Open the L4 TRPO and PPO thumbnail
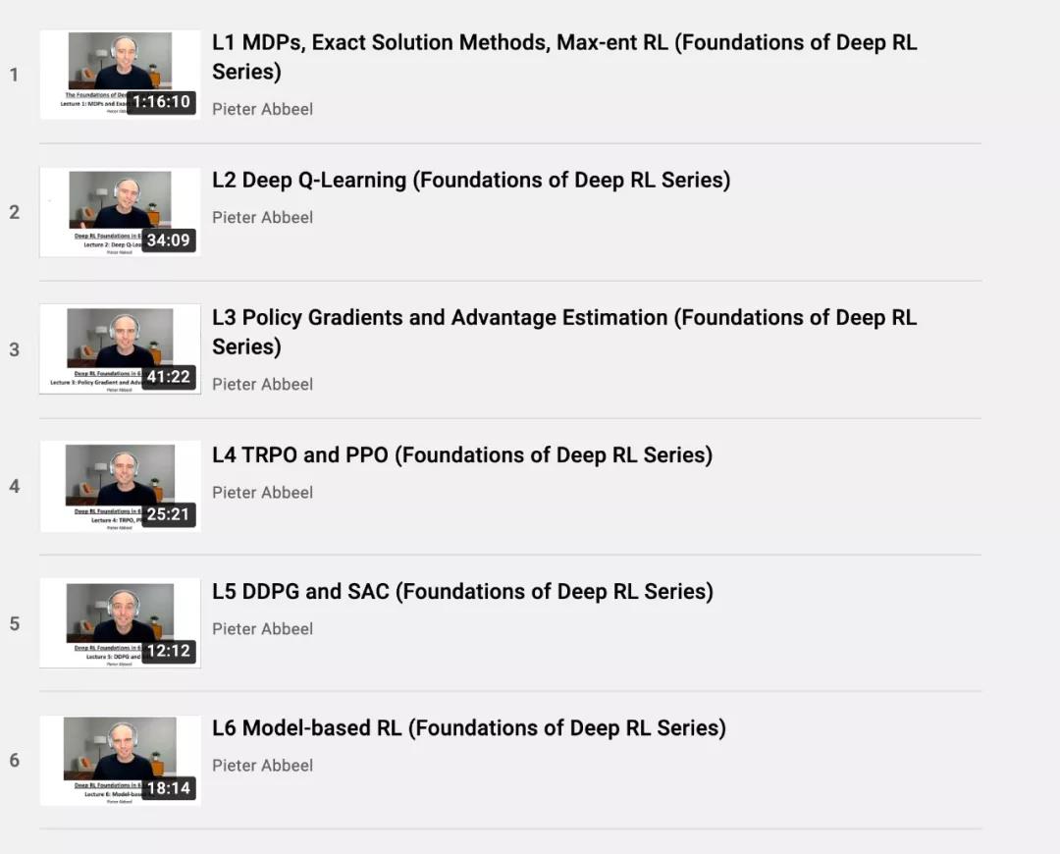Image resolution: width=1060 pixels, height=854 pixels. [121, 486]
